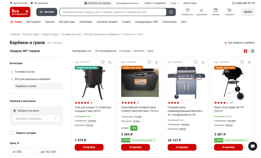Favorite the TOURIST MASTER GRILL product
261x158 pixels.
tap(149, 62)
